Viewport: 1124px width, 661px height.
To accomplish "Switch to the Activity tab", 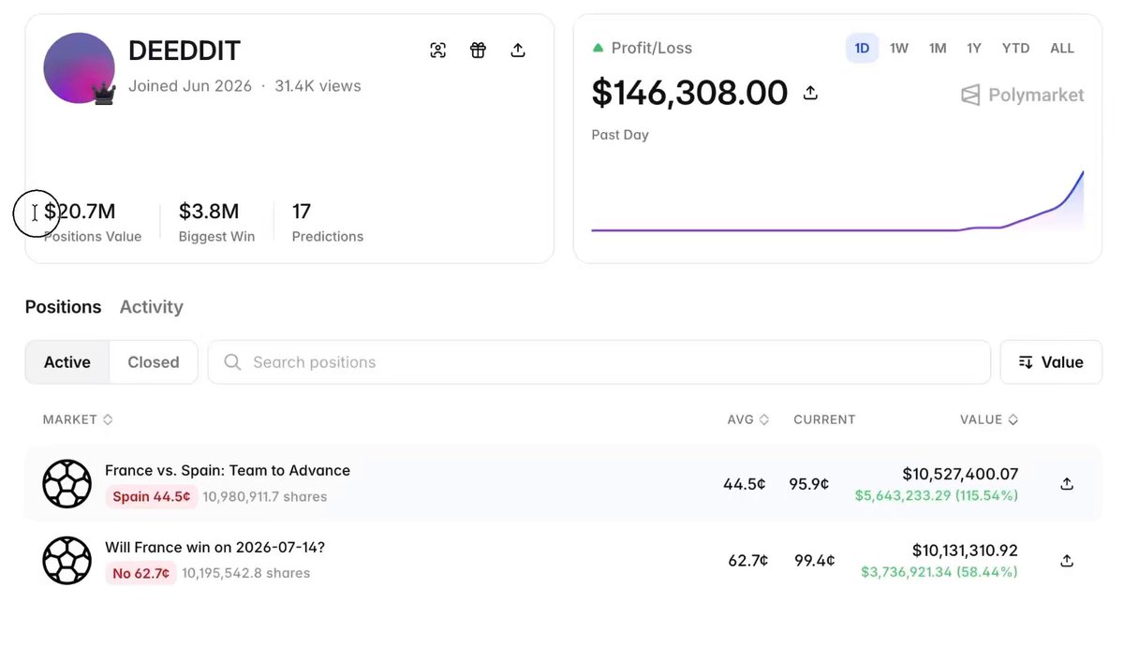I will point(151,307).
